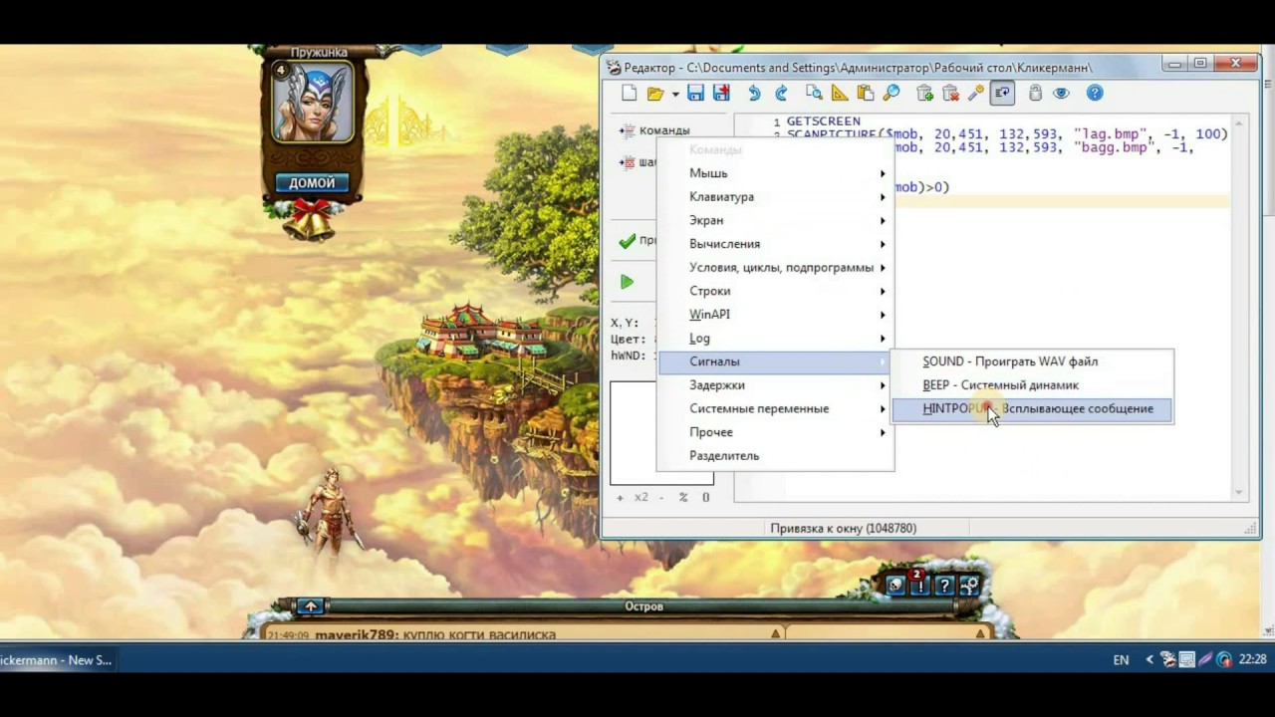Open the Строки submenu
Viewport: 1275px width, 717px height.
pyautogui.click(x=776, y=291)
